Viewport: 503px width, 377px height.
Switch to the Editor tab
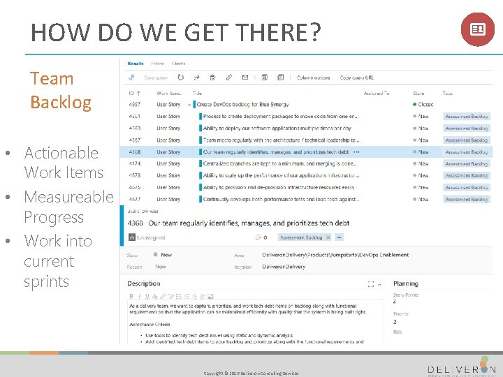157,64
